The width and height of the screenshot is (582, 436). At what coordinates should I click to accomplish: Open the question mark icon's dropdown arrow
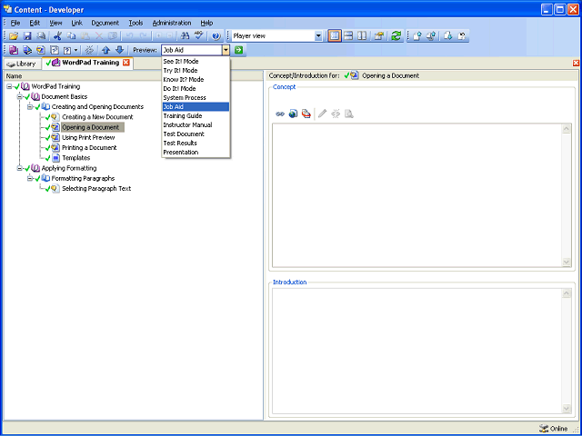click(76, 50)
